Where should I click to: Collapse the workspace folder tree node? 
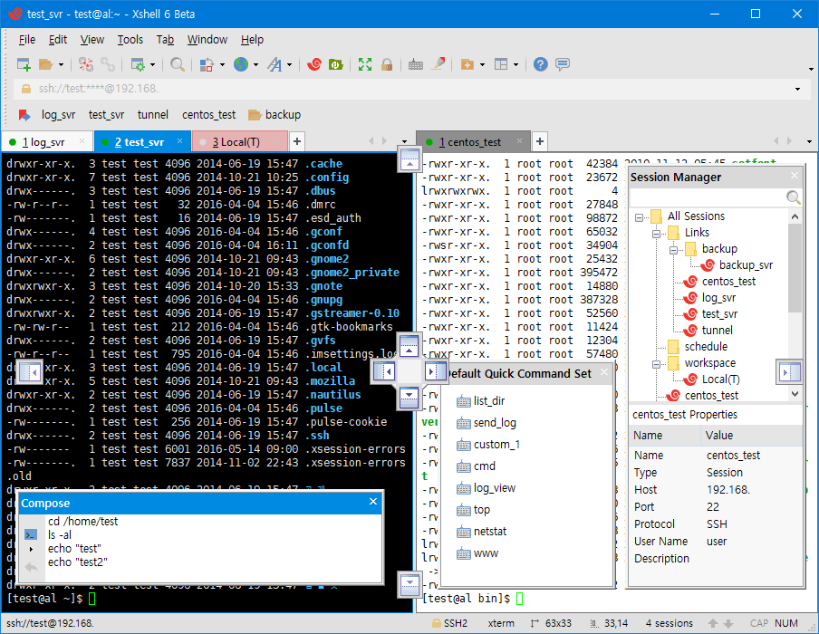tap(657, 363)
